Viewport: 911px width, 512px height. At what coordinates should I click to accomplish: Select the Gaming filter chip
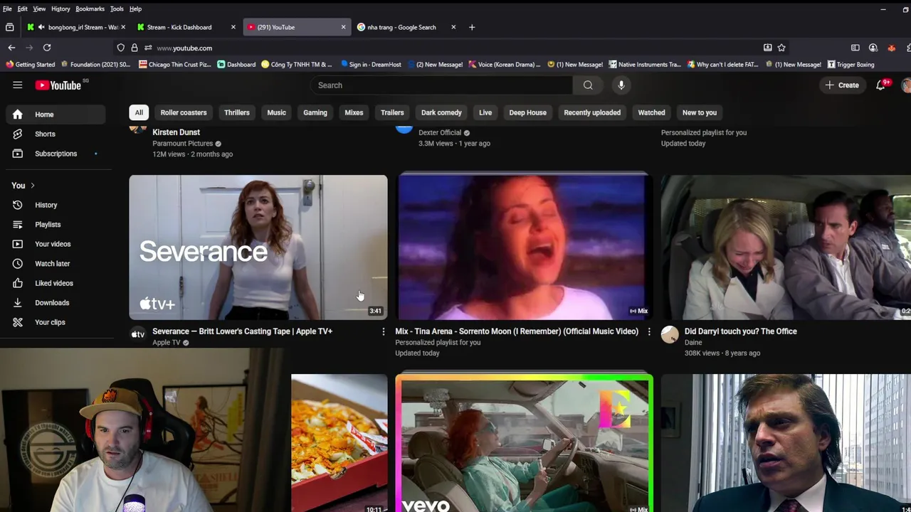coord(315,112)
